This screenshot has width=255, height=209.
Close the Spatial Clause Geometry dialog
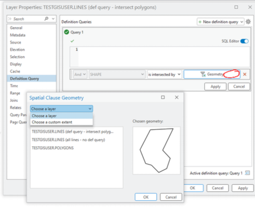(177, 97)
